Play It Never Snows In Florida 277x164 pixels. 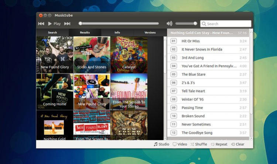208,49
